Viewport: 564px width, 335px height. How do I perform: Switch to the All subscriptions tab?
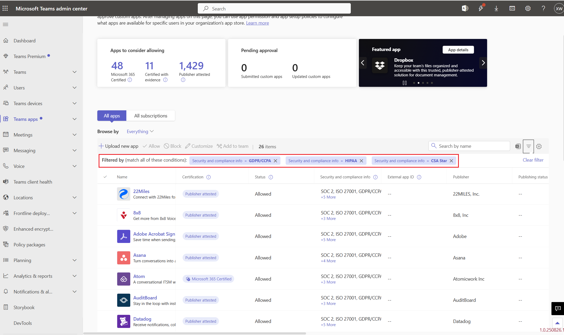pos(151,116)
